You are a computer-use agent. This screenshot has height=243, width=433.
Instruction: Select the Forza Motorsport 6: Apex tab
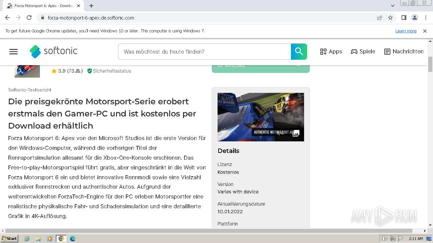pyautogui.click(x=43, y=6)
